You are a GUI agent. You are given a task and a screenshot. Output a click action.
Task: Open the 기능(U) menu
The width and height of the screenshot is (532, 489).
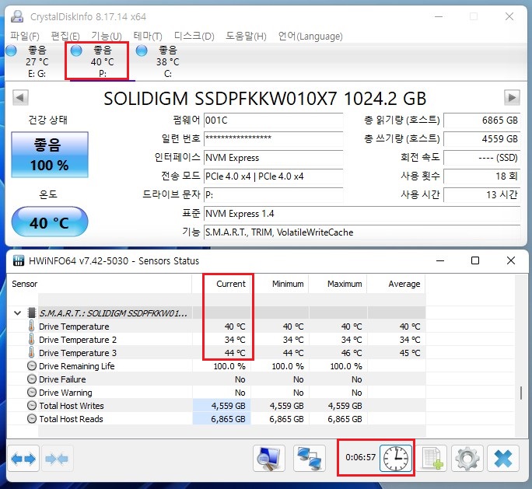pos(107,36)
